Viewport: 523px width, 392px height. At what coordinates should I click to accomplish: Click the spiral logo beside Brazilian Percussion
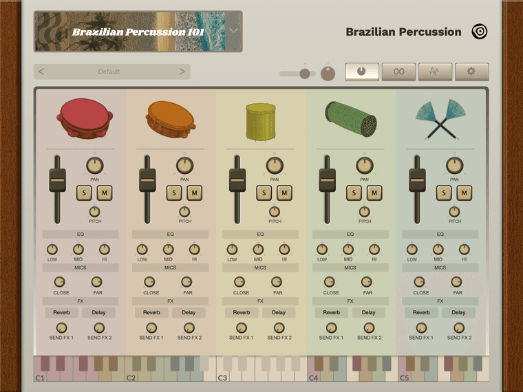480,32
